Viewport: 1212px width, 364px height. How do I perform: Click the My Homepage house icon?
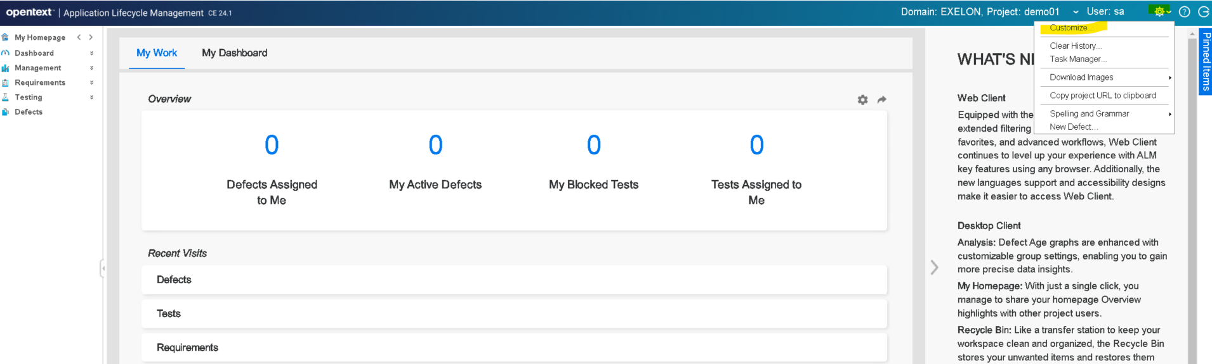coord(5,37)
